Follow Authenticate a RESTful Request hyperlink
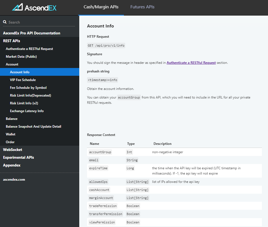 [191, 63]
